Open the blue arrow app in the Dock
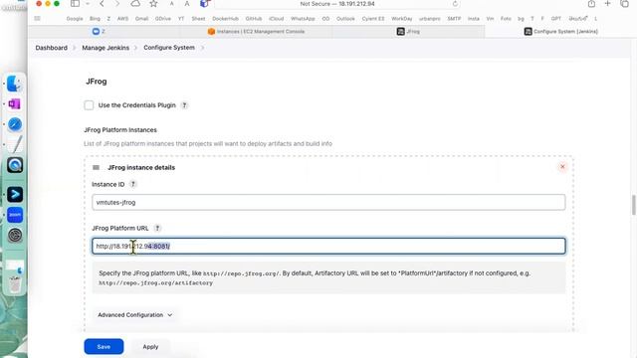Viewport: 637px width, 358px height. (x=15, y=195)
